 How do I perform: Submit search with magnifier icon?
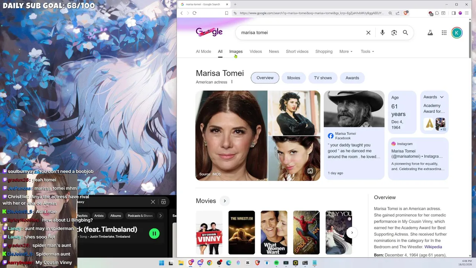(405, 33)
